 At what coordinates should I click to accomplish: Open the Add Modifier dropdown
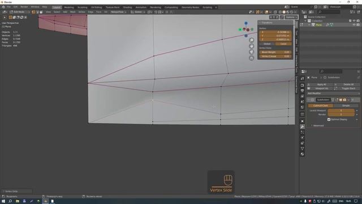tap(333, 93)
